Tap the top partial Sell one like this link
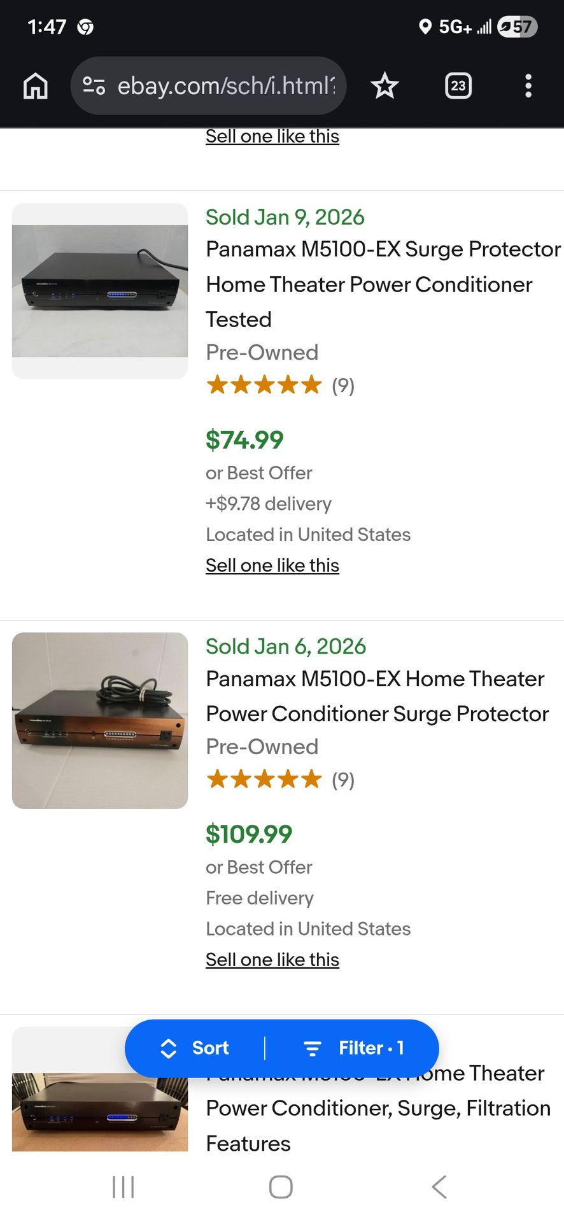This screenshot has width=564, height=1222. (272, 136)
